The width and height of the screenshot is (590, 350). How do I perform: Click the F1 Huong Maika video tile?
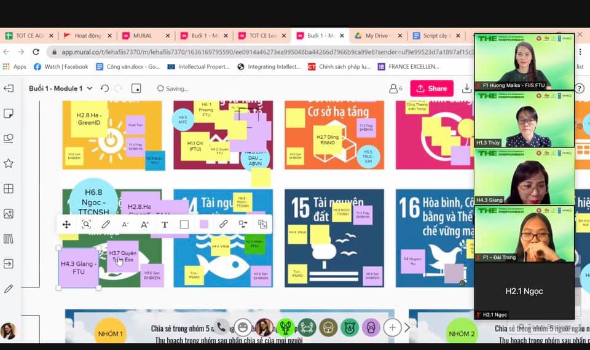point(524,61)
